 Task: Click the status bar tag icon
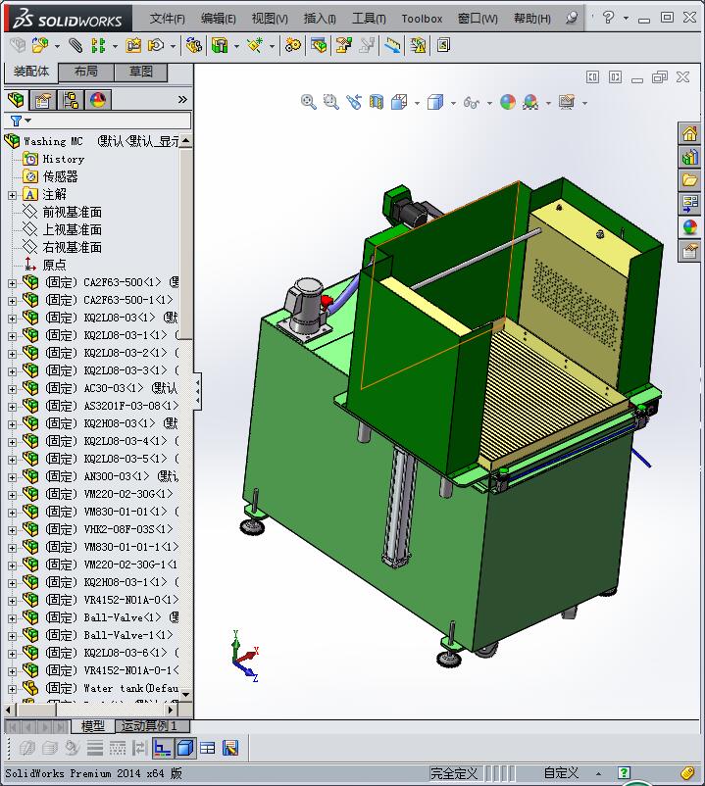688,773
